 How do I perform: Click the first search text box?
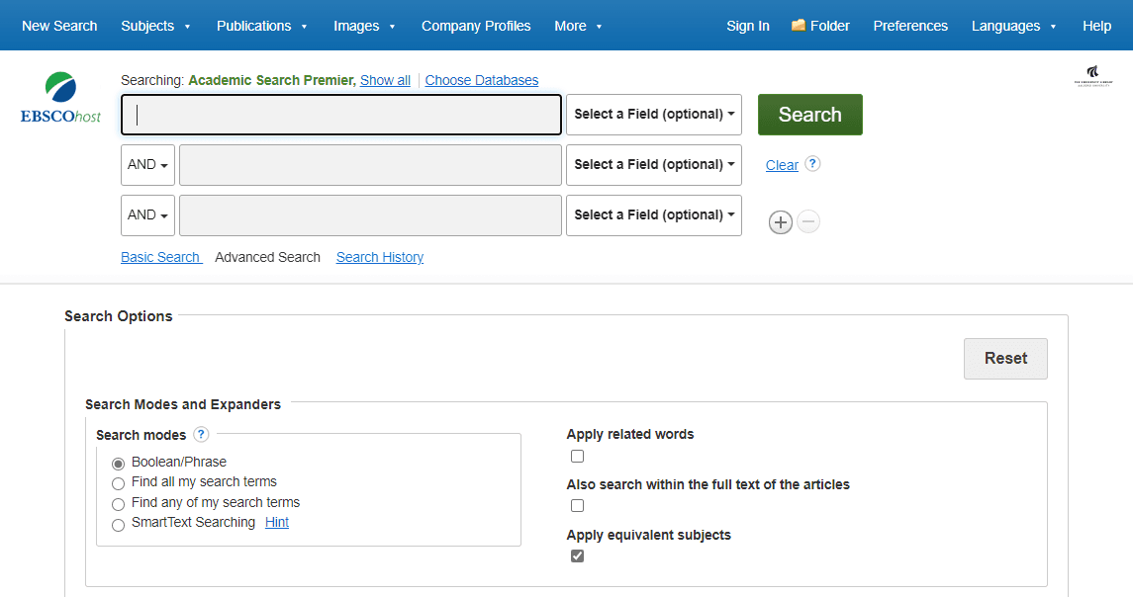341,115
